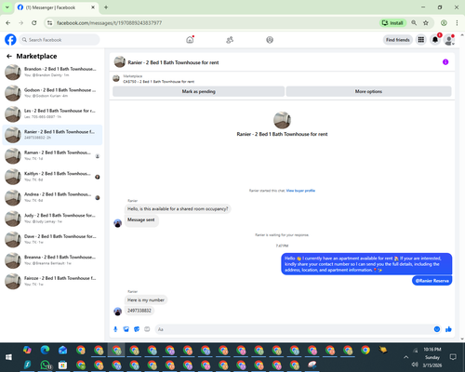465x372 pixels.
Task: Open the Facebook Menu grid icon
Action: 421,40
